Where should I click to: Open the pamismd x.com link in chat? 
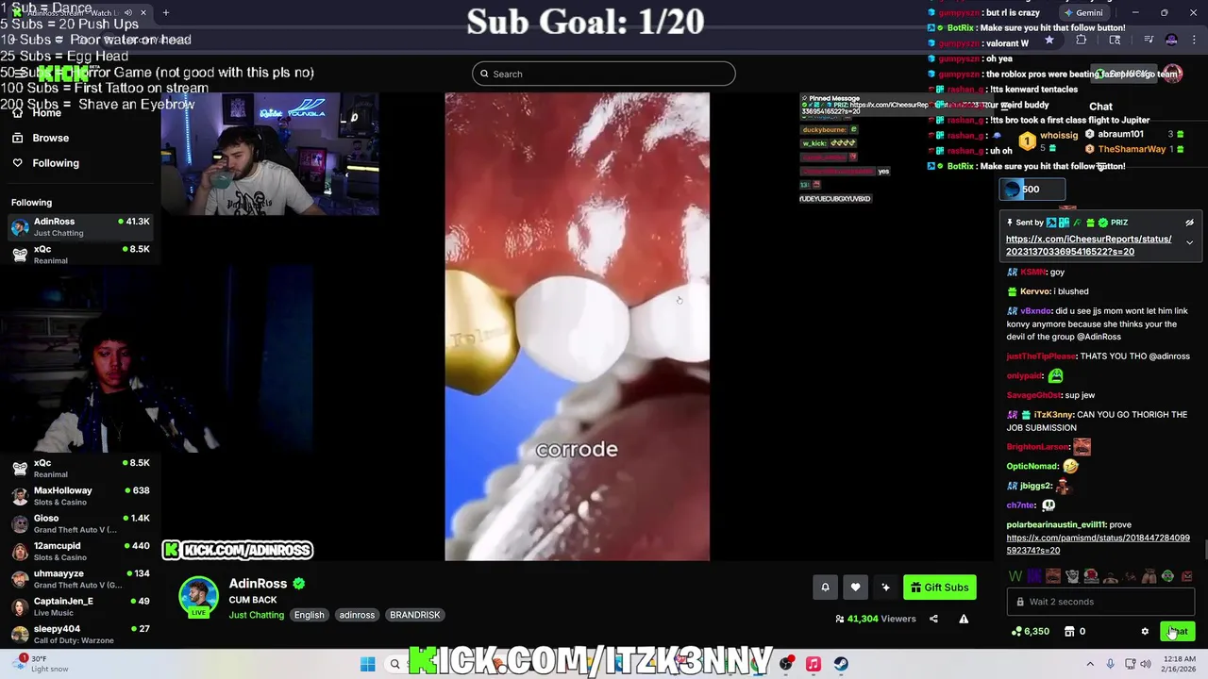1098,544
